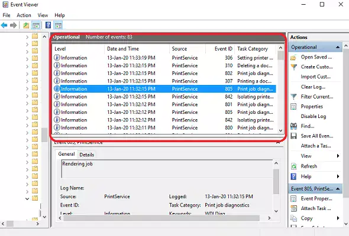349x236 pixels.
Task: Click the Forward arrow toolbar icon
Action: [x=14, y=25]
